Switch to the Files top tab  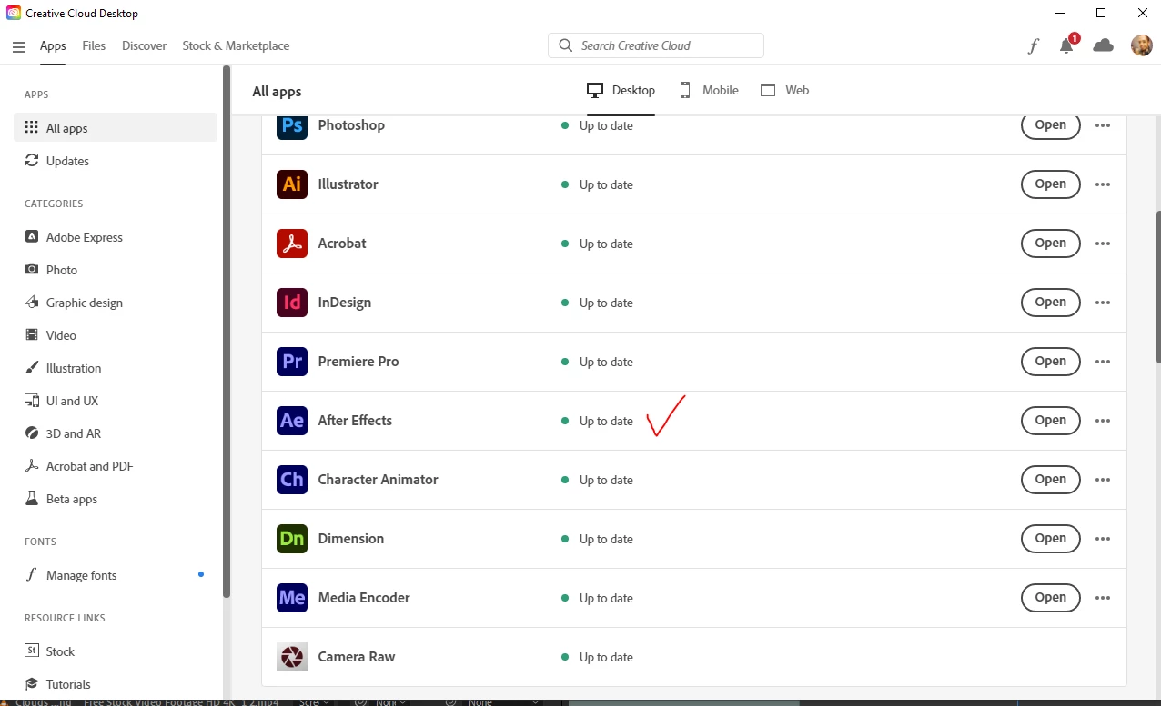tap(94, 45)
